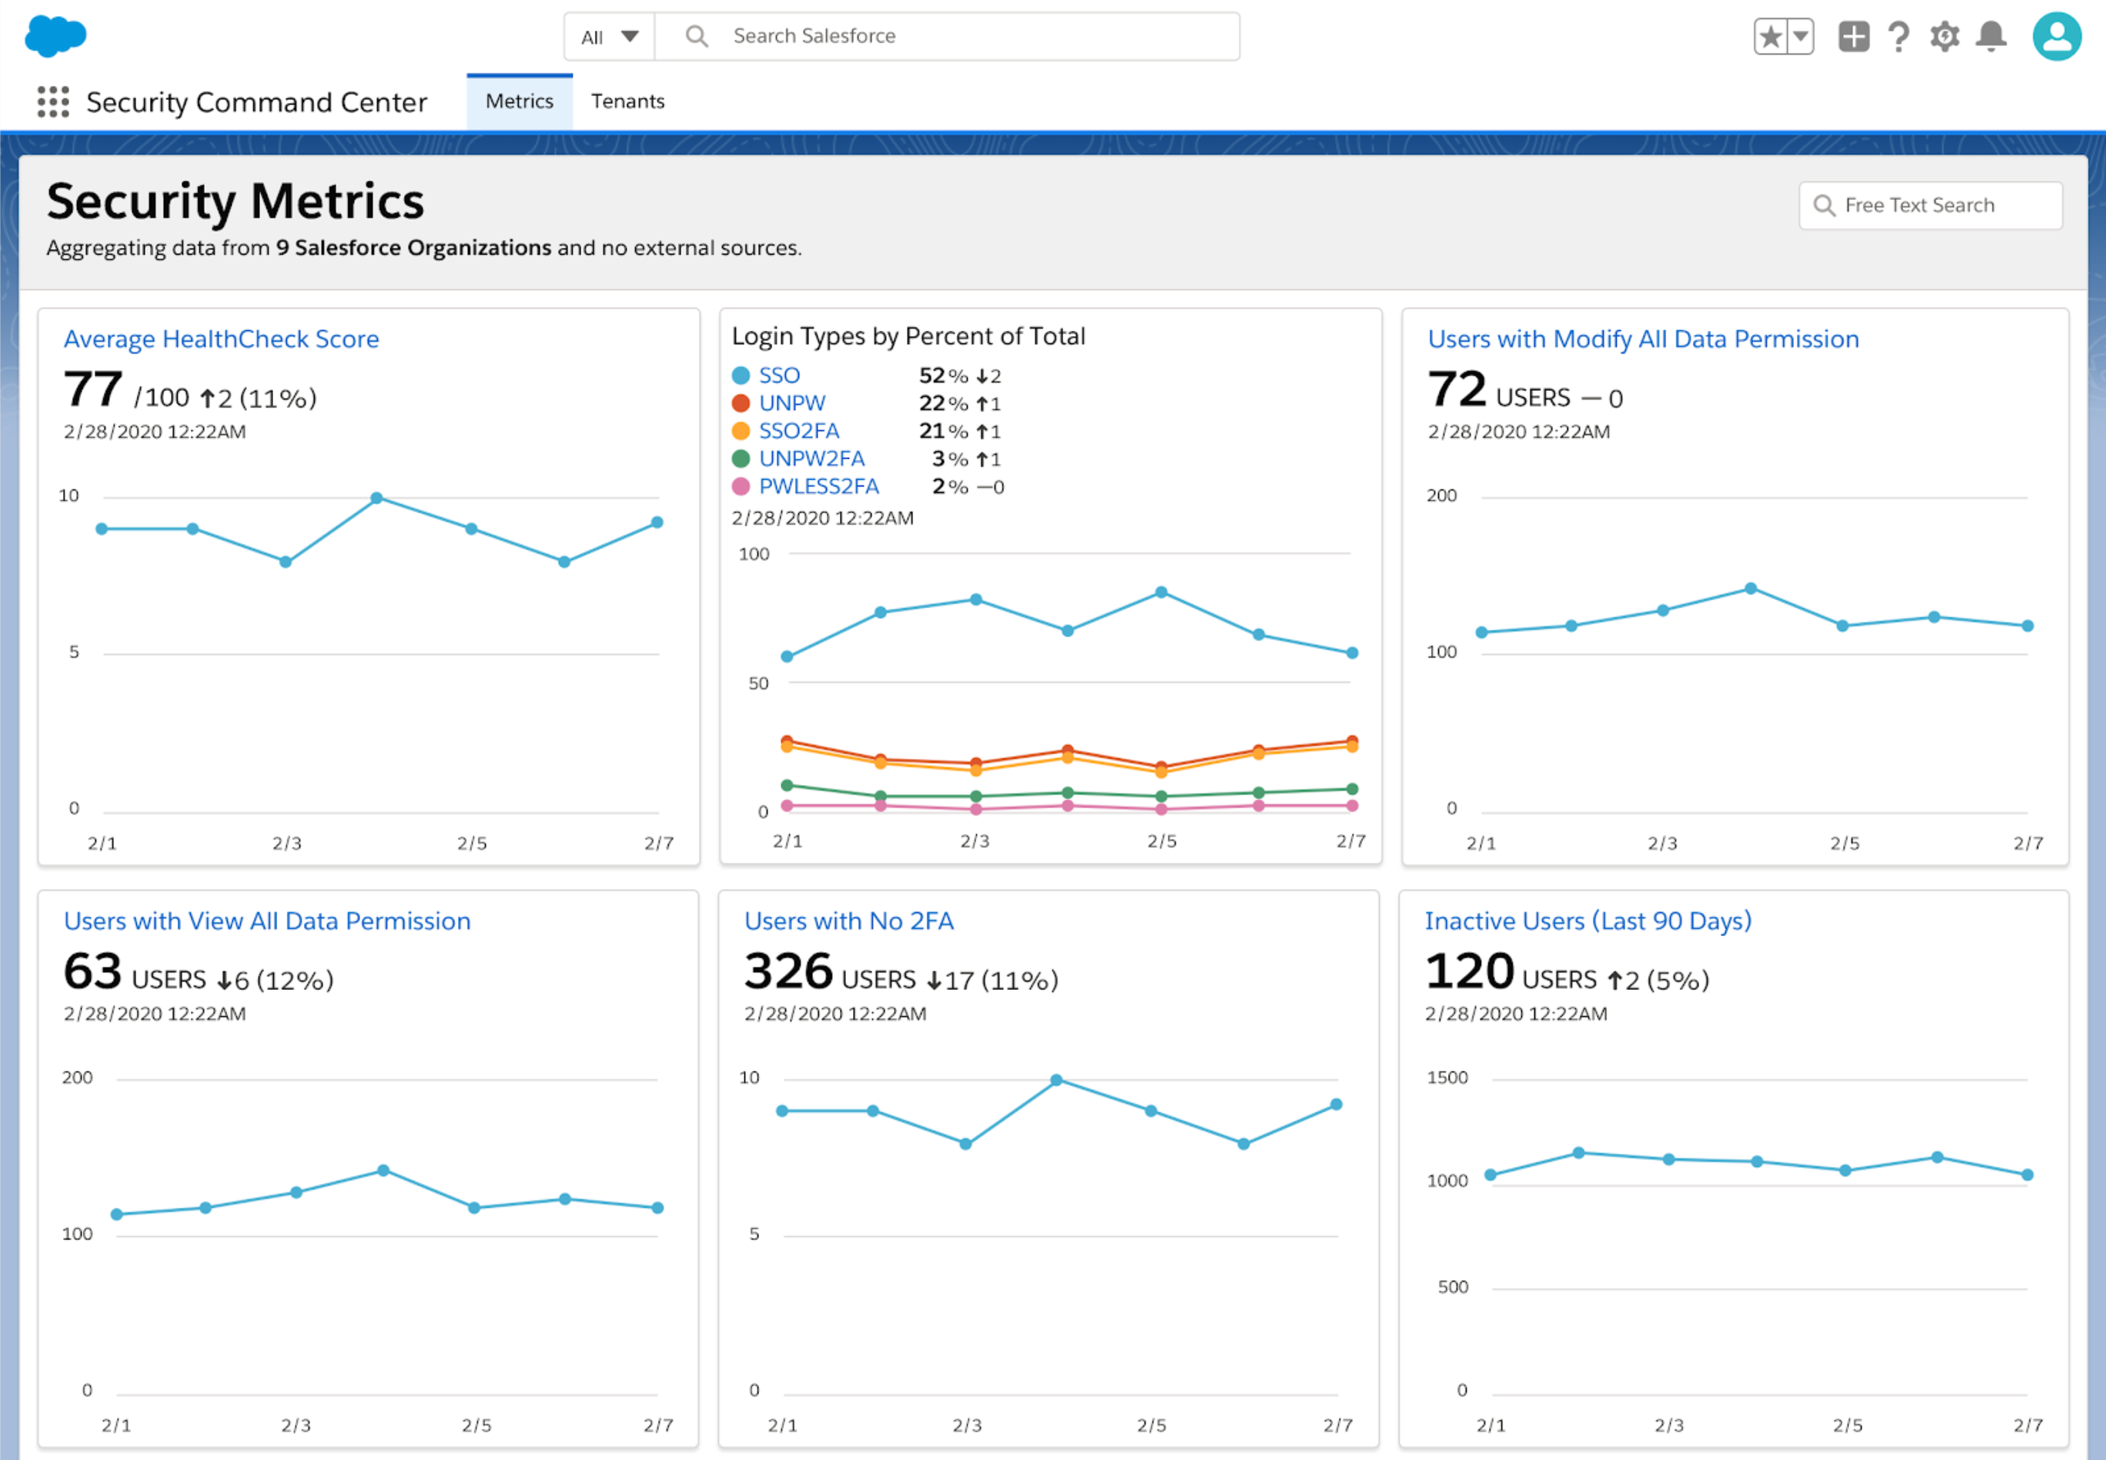Open the Help question mark icon
The width and height of the screenshot is (2106, 1460).
tap(1898, 37)
